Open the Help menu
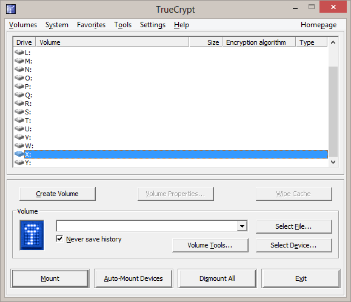Image resolution: width=351 pixels, height=302 pixels. pyautogui.click(x=181, y=25)
